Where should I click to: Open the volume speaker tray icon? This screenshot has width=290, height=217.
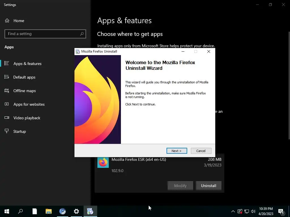click(x=253, y=211)
